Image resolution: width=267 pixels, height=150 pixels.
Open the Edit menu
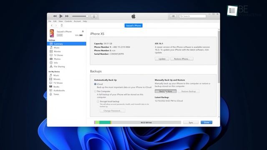[x=55, y=21]
